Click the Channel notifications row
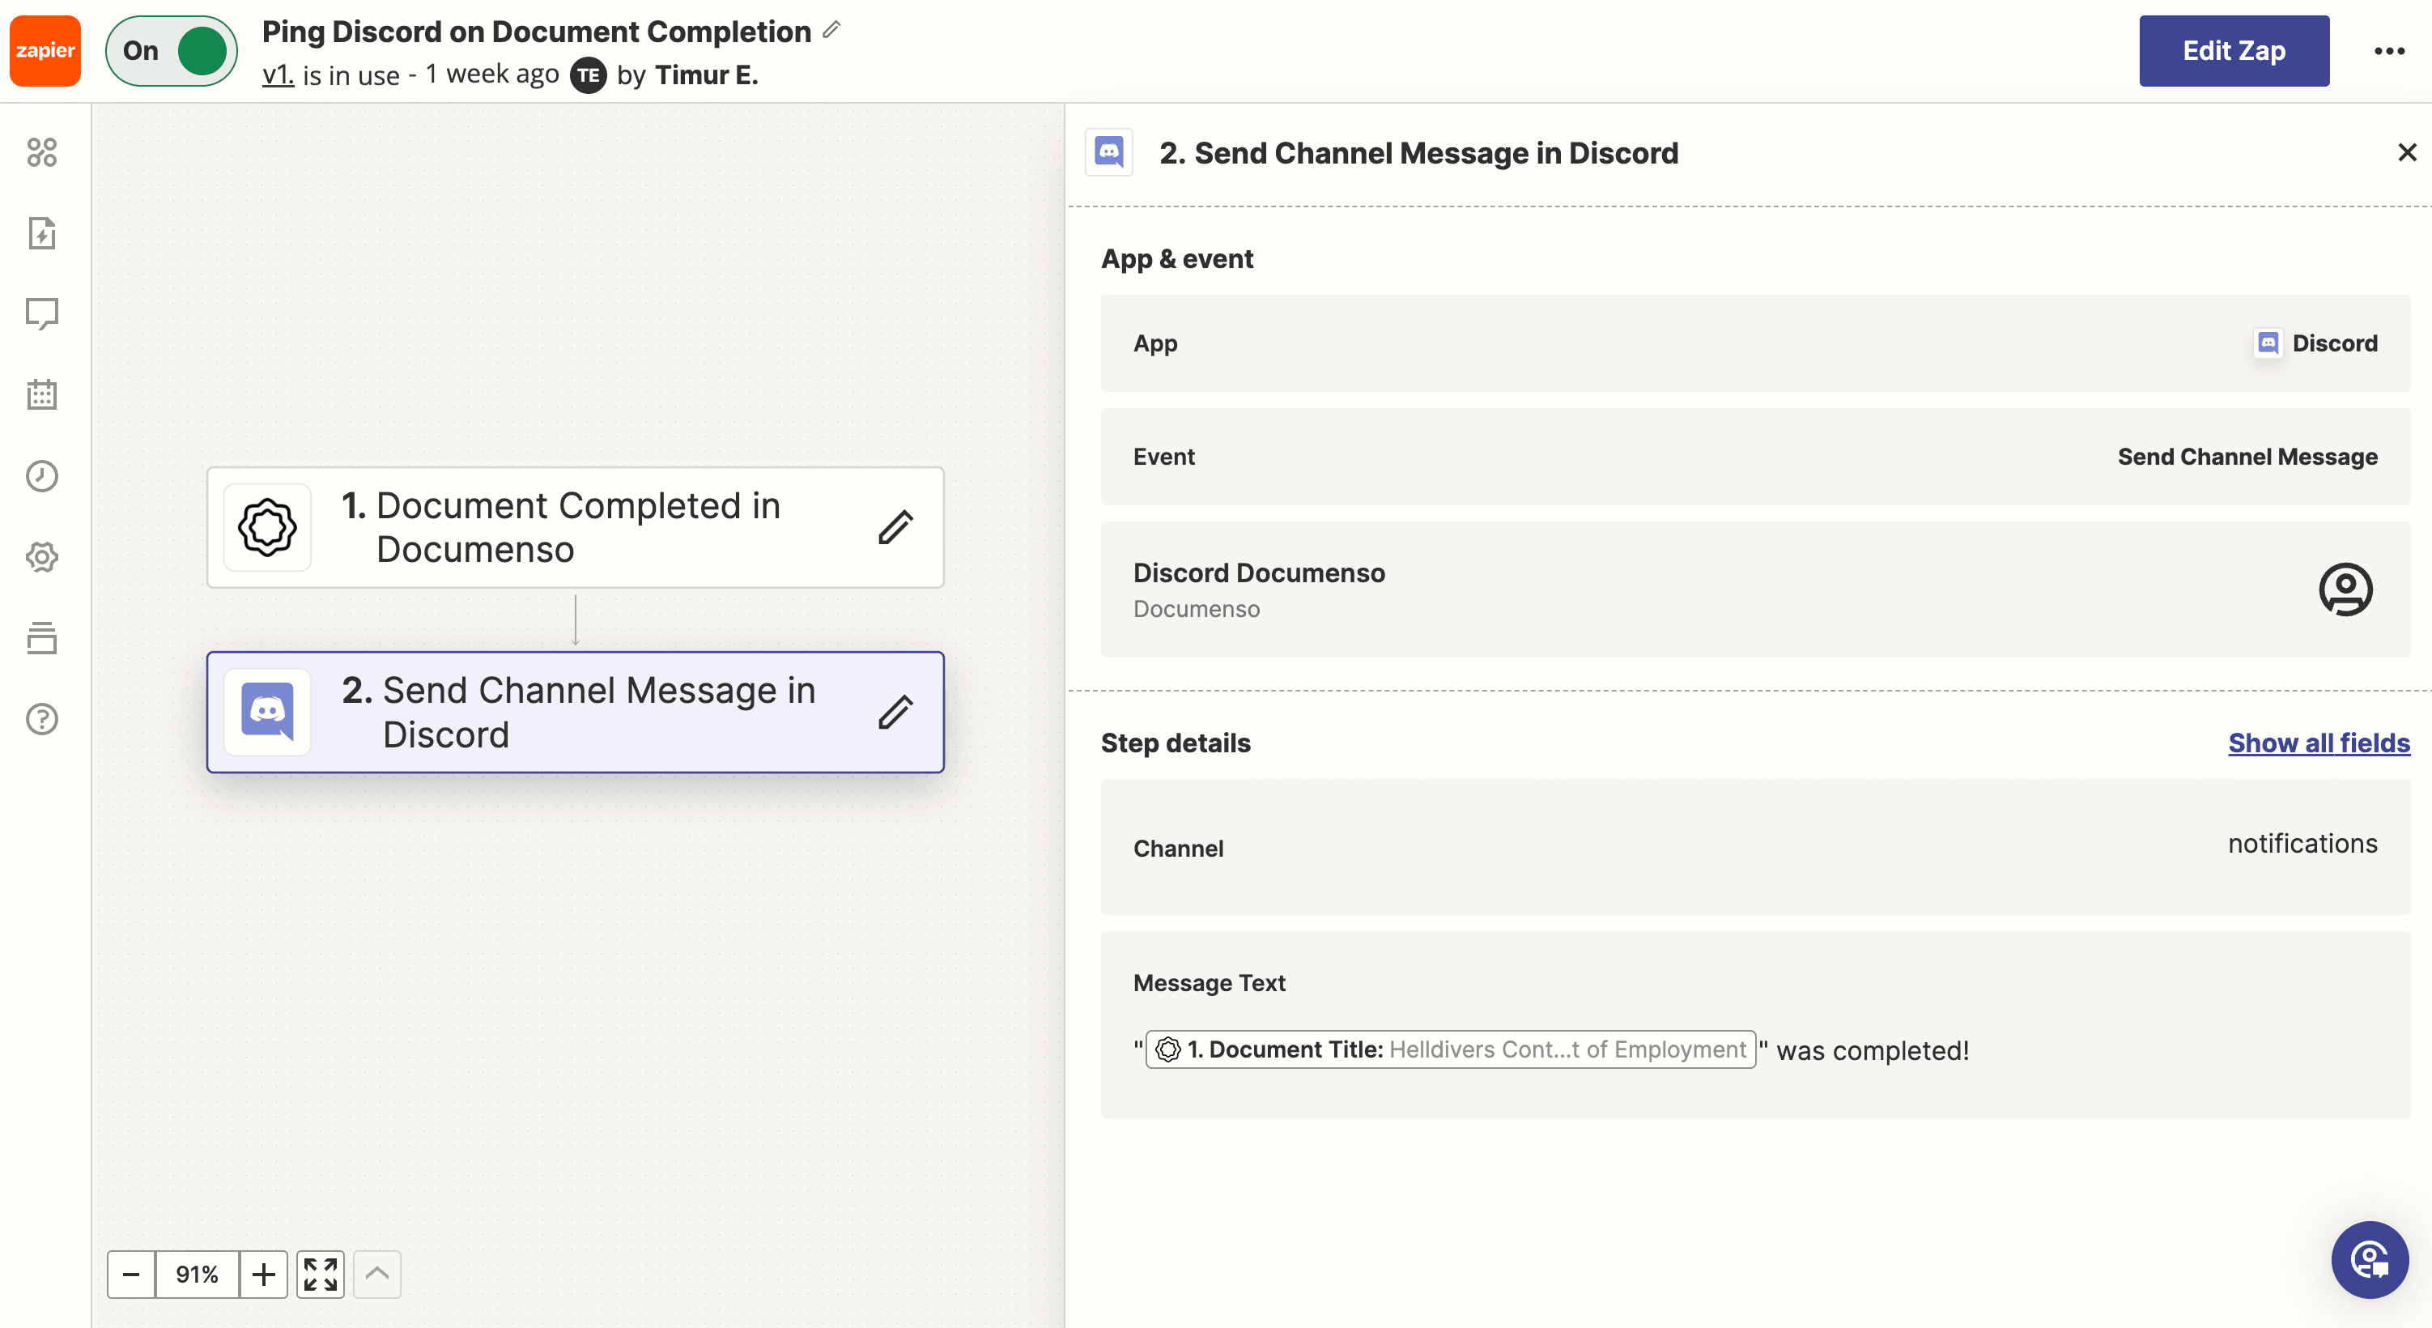This screenshot has width=2432, height=1328. tap(1755, 846)
